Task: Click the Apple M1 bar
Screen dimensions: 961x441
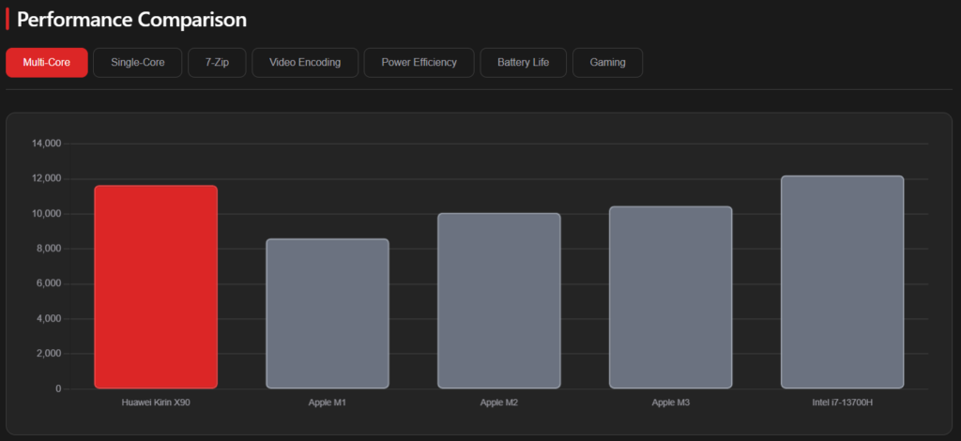Action: click(328, 313)
